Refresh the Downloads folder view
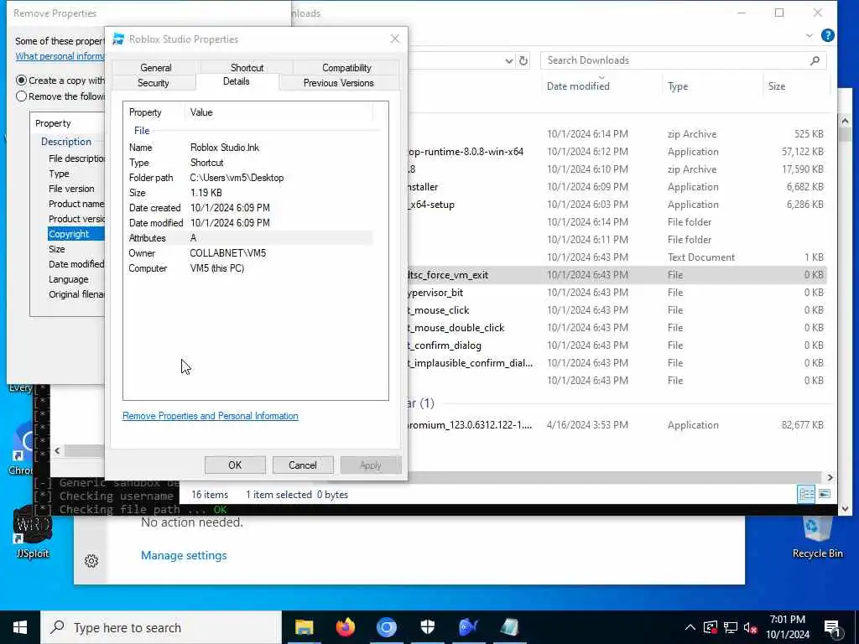The height and width of the screenshot is (644, 859). click(x=523, y=60)
